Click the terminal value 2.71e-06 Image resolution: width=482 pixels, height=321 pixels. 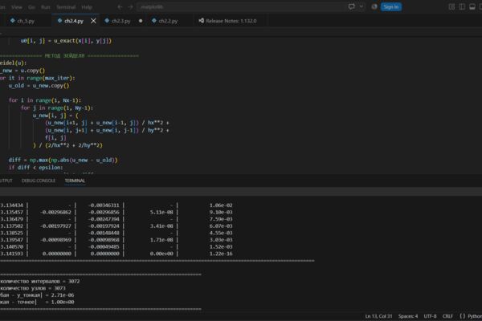pos(63,295)
